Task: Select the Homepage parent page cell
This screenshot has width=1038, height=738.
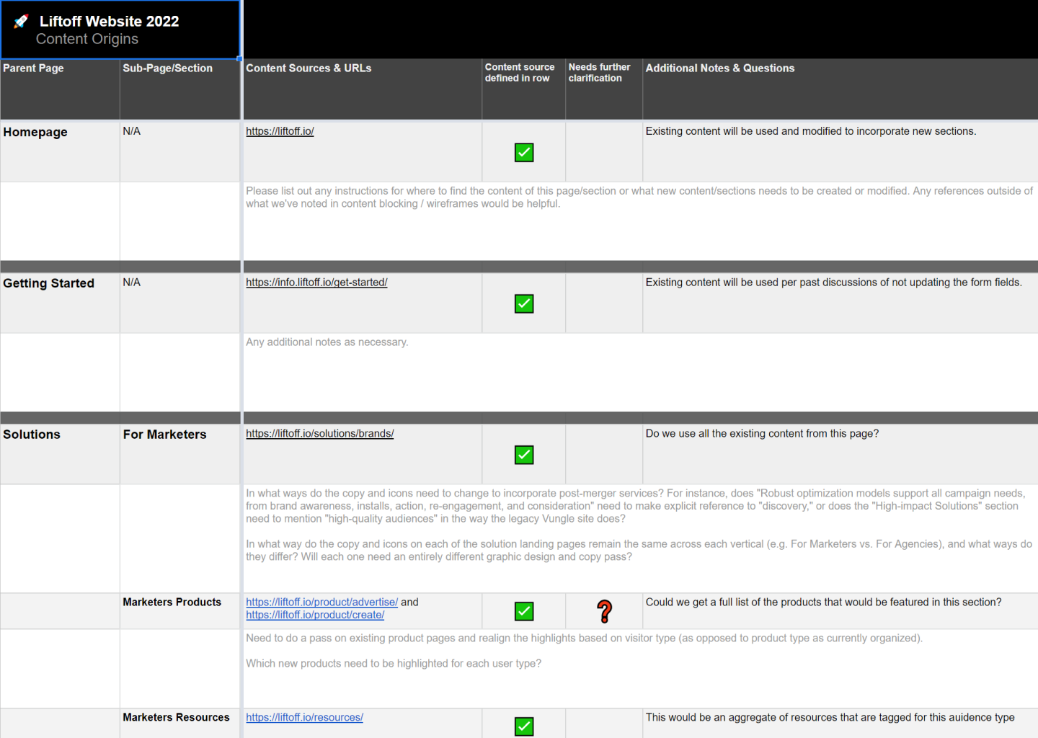Action: 60,151
